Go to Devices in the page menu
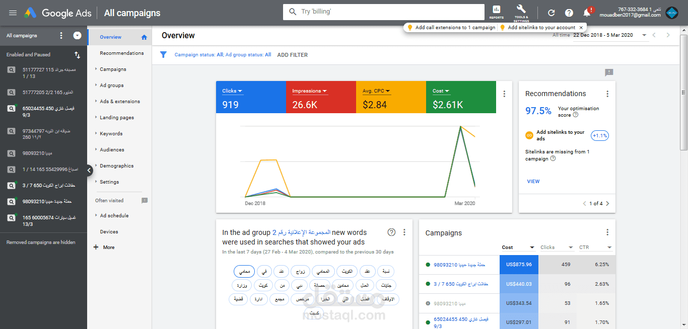 click(x=109, y=232)
